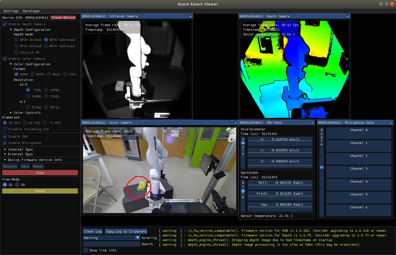This screenshot has height=255, width=396.
Task: Set framerate to 15 FPS
Action: (x=25, y=123)
